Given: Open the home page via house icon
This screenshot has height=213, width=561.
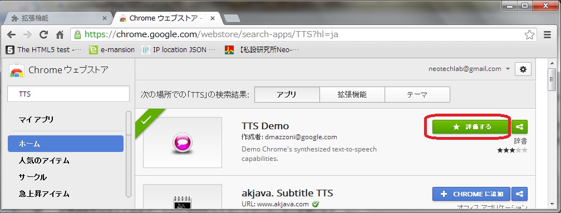Looking at the screenshot, I should (x=60, y=34).
